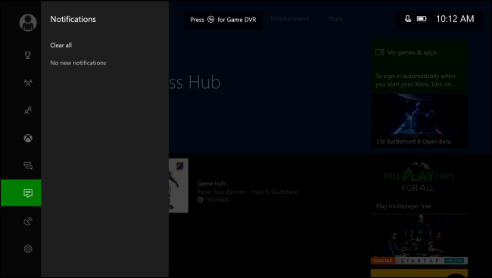Screen dimensions: 492x278
Task: Open the SW Battlefront II Open Beta tile
Action: point(419,121)
